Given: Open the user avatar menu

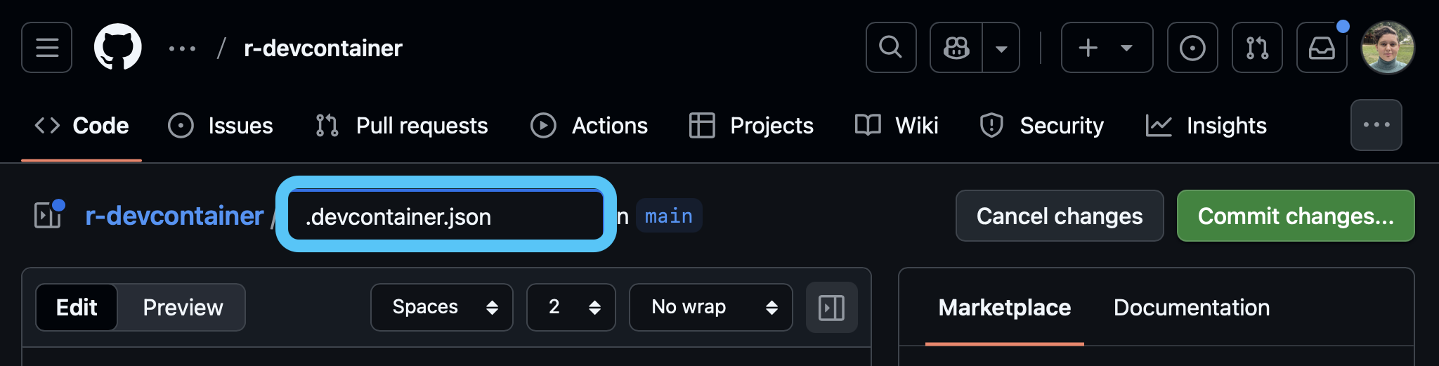Looking at the screenshot, I should tap(1388, 48).
